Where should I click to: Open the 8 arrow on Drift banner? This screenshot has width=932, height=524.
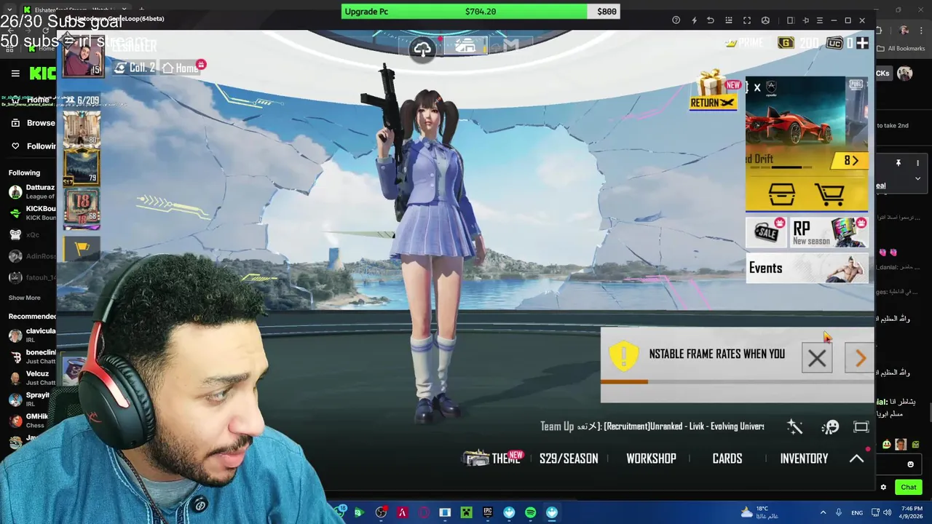pos(850,161)
